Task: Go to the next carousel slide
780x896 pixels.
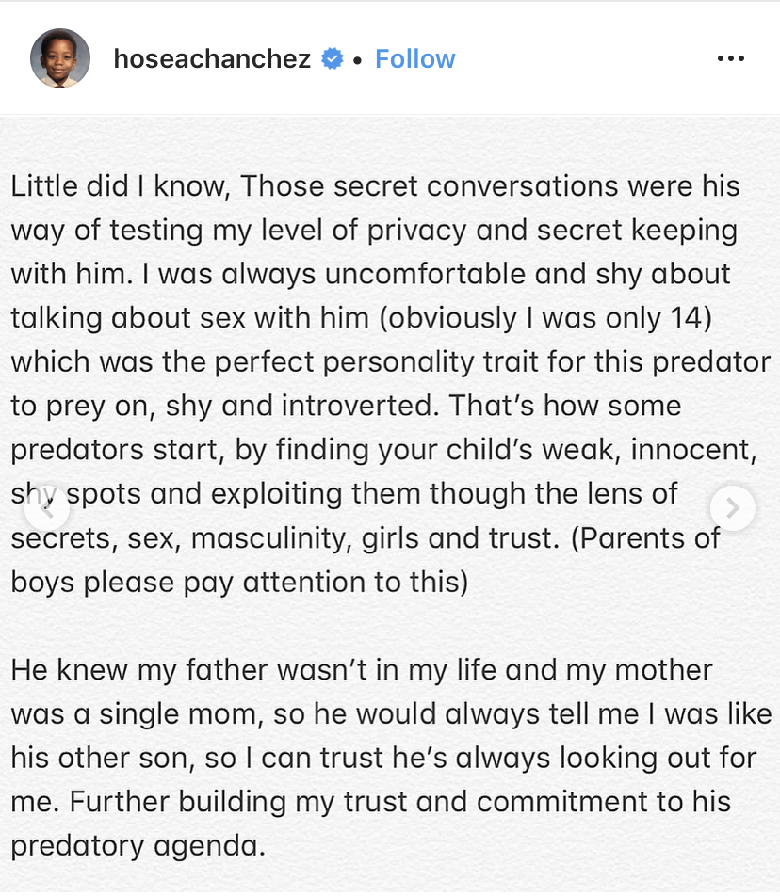Action: click(733, 508)
